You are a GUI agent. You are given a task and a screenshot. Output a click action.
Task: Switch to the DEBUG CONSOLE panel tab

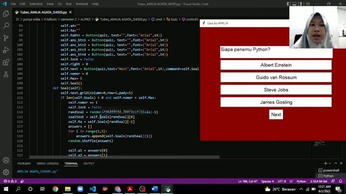[48, 163]
